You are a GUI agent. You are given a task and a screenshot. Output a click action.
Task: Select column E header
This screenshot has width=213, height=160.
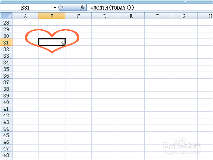131,16
